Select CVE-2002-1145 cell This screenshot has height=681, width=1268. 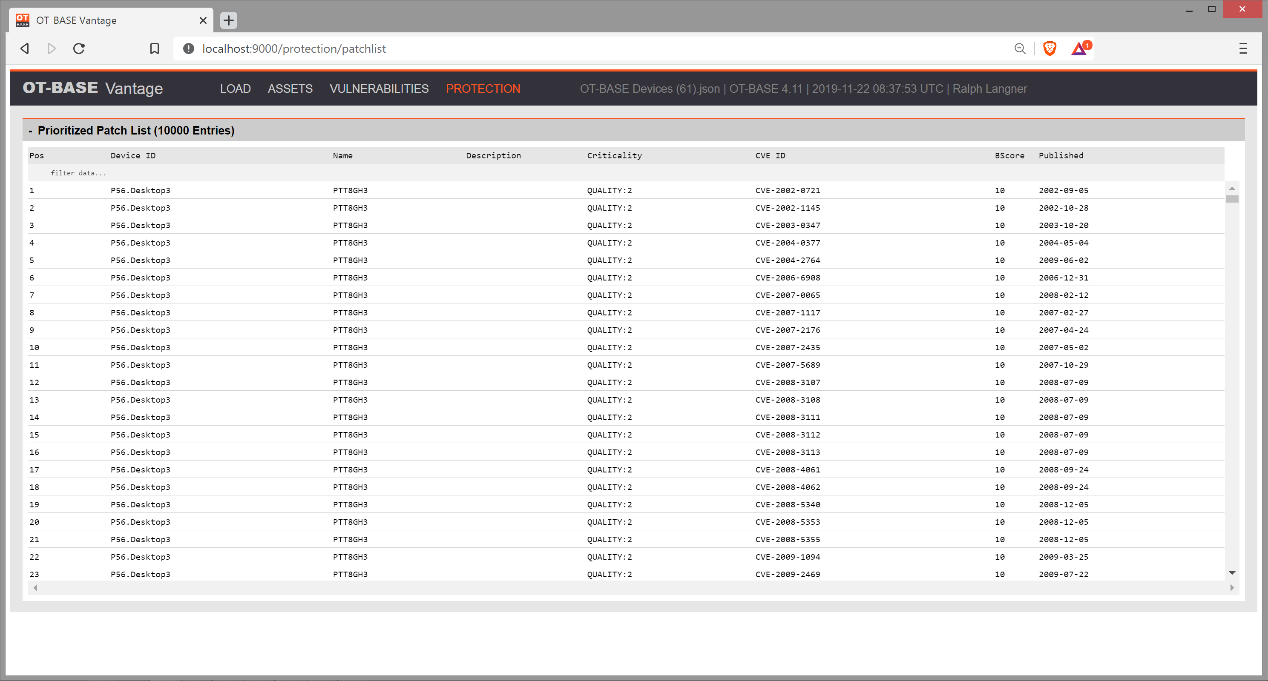[788, 208]
